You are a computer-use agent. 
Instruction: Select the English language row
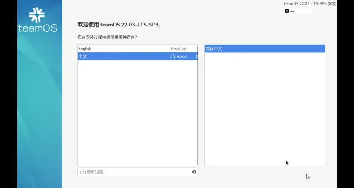138,49
